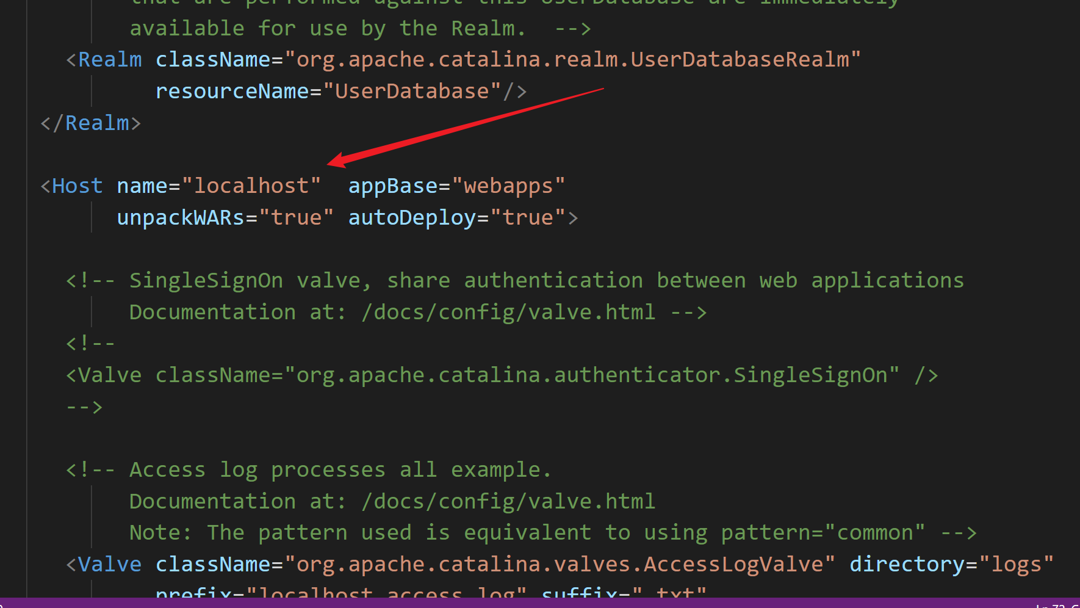Click the "true" value of autoDeploy

pos(528,218)
